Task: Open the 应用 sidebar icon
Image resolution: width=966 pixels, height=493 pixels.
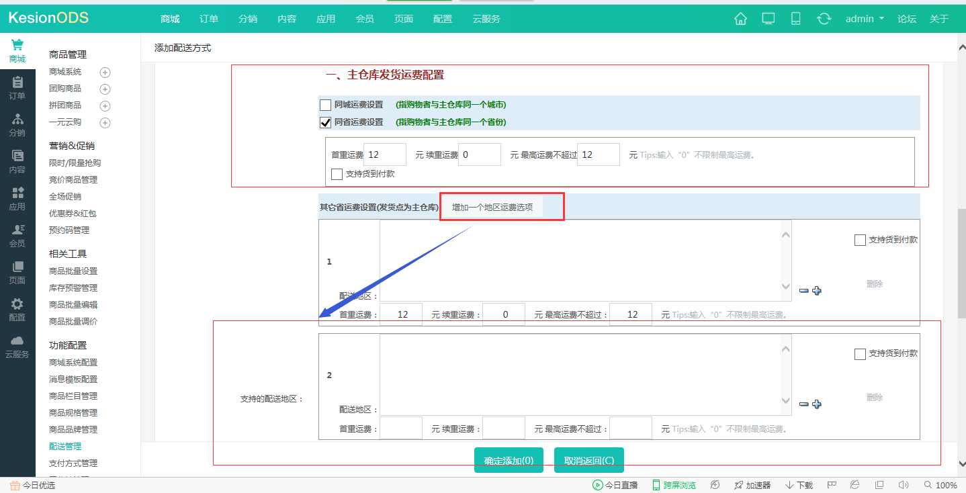Action: [x=17, y=193]
